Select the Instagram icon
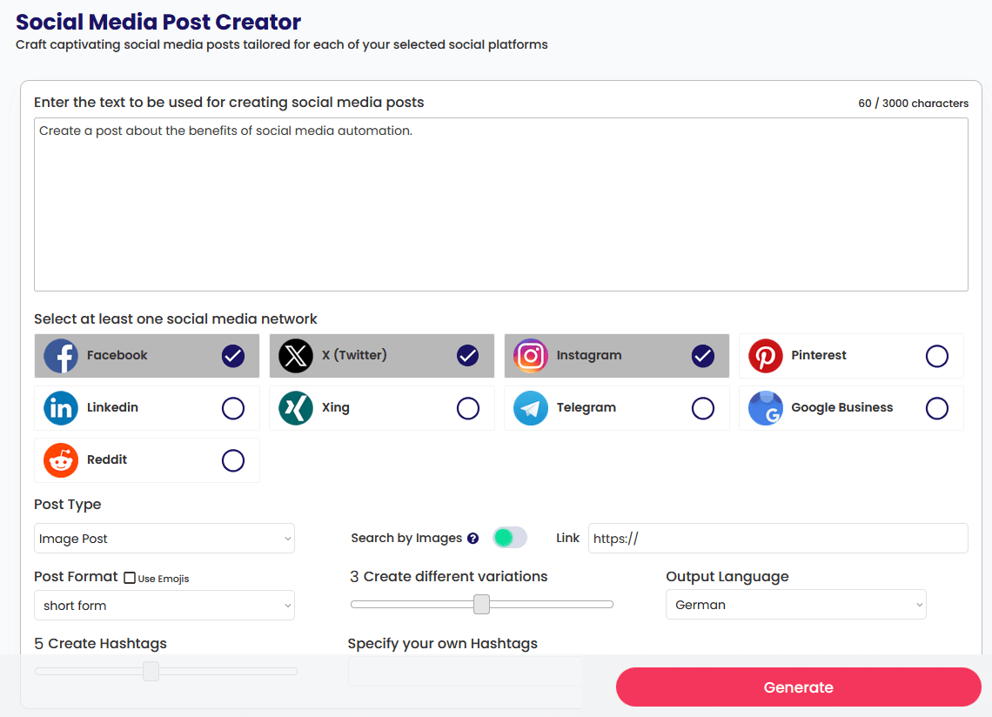 click(530, 355)
